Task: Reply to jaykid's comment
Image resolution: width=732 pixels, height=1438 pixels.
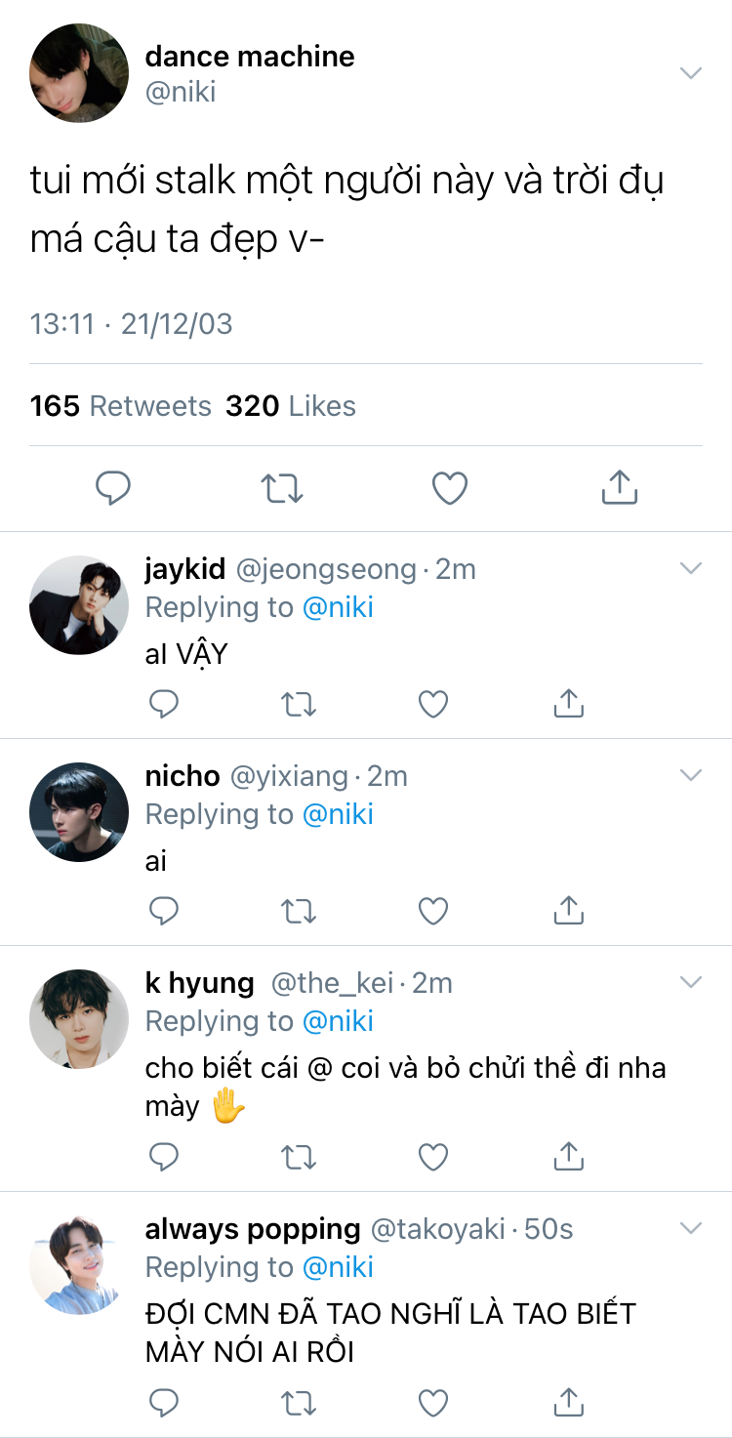Action: 164,703
